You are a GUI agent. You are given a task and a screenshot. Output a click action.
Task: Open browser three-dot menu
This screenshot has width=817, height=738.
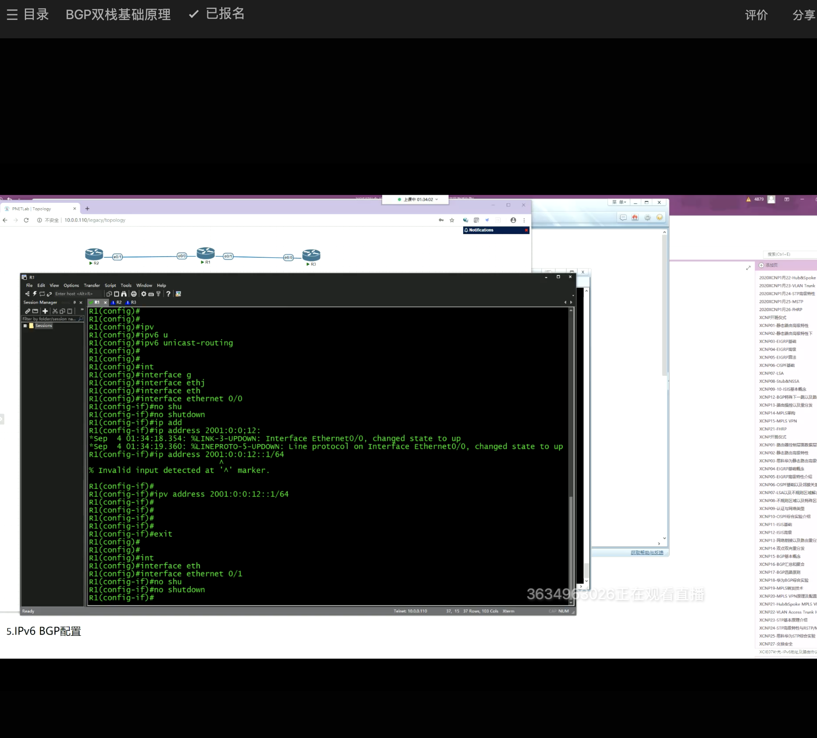point(524,220)
